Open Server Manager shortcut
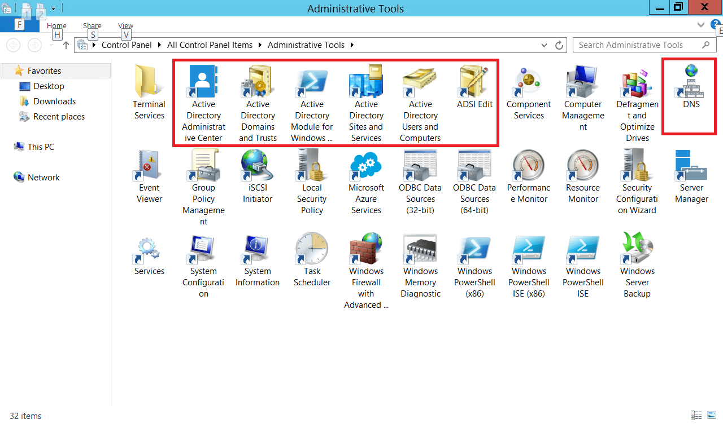Viewport: 723px width, 424px height. click(x=691, y=176)
